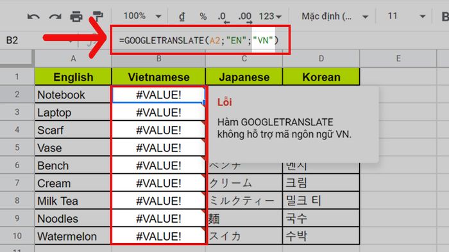Select row 5 header
Screen dimensions: 449x252
[x=17, y=147]
